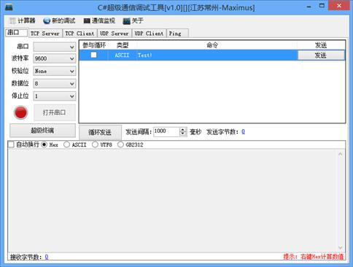
Task: Select the UTF8 display radio button
Action: pyautogui.click(x=95, y=144)
